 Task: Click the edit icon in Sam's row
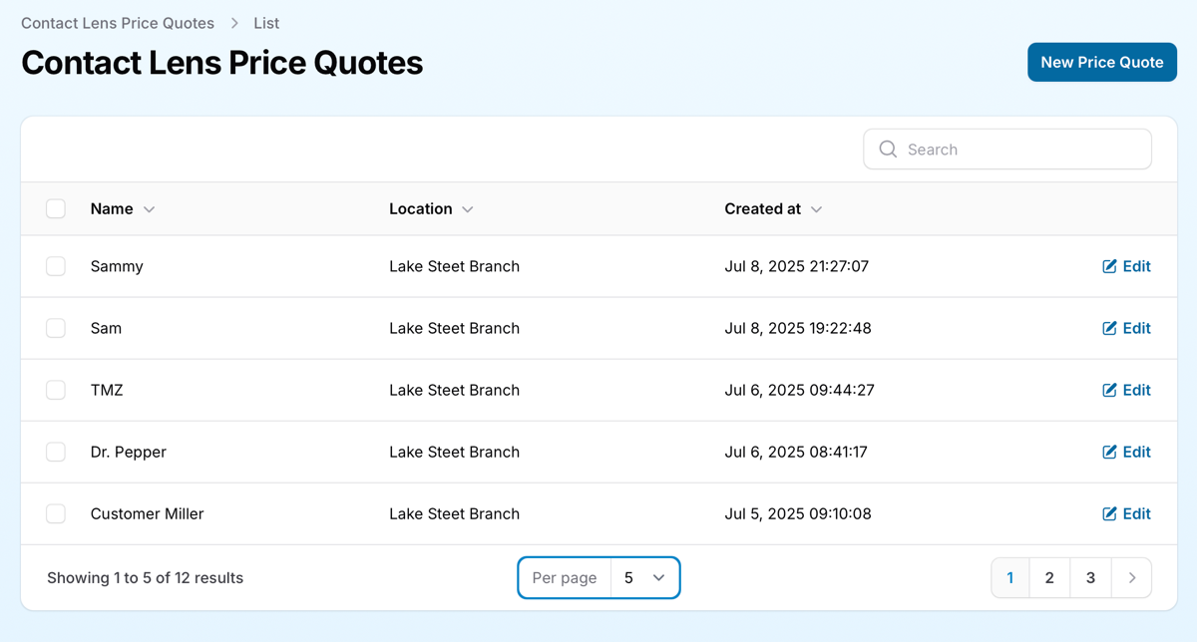point(1109,328)
